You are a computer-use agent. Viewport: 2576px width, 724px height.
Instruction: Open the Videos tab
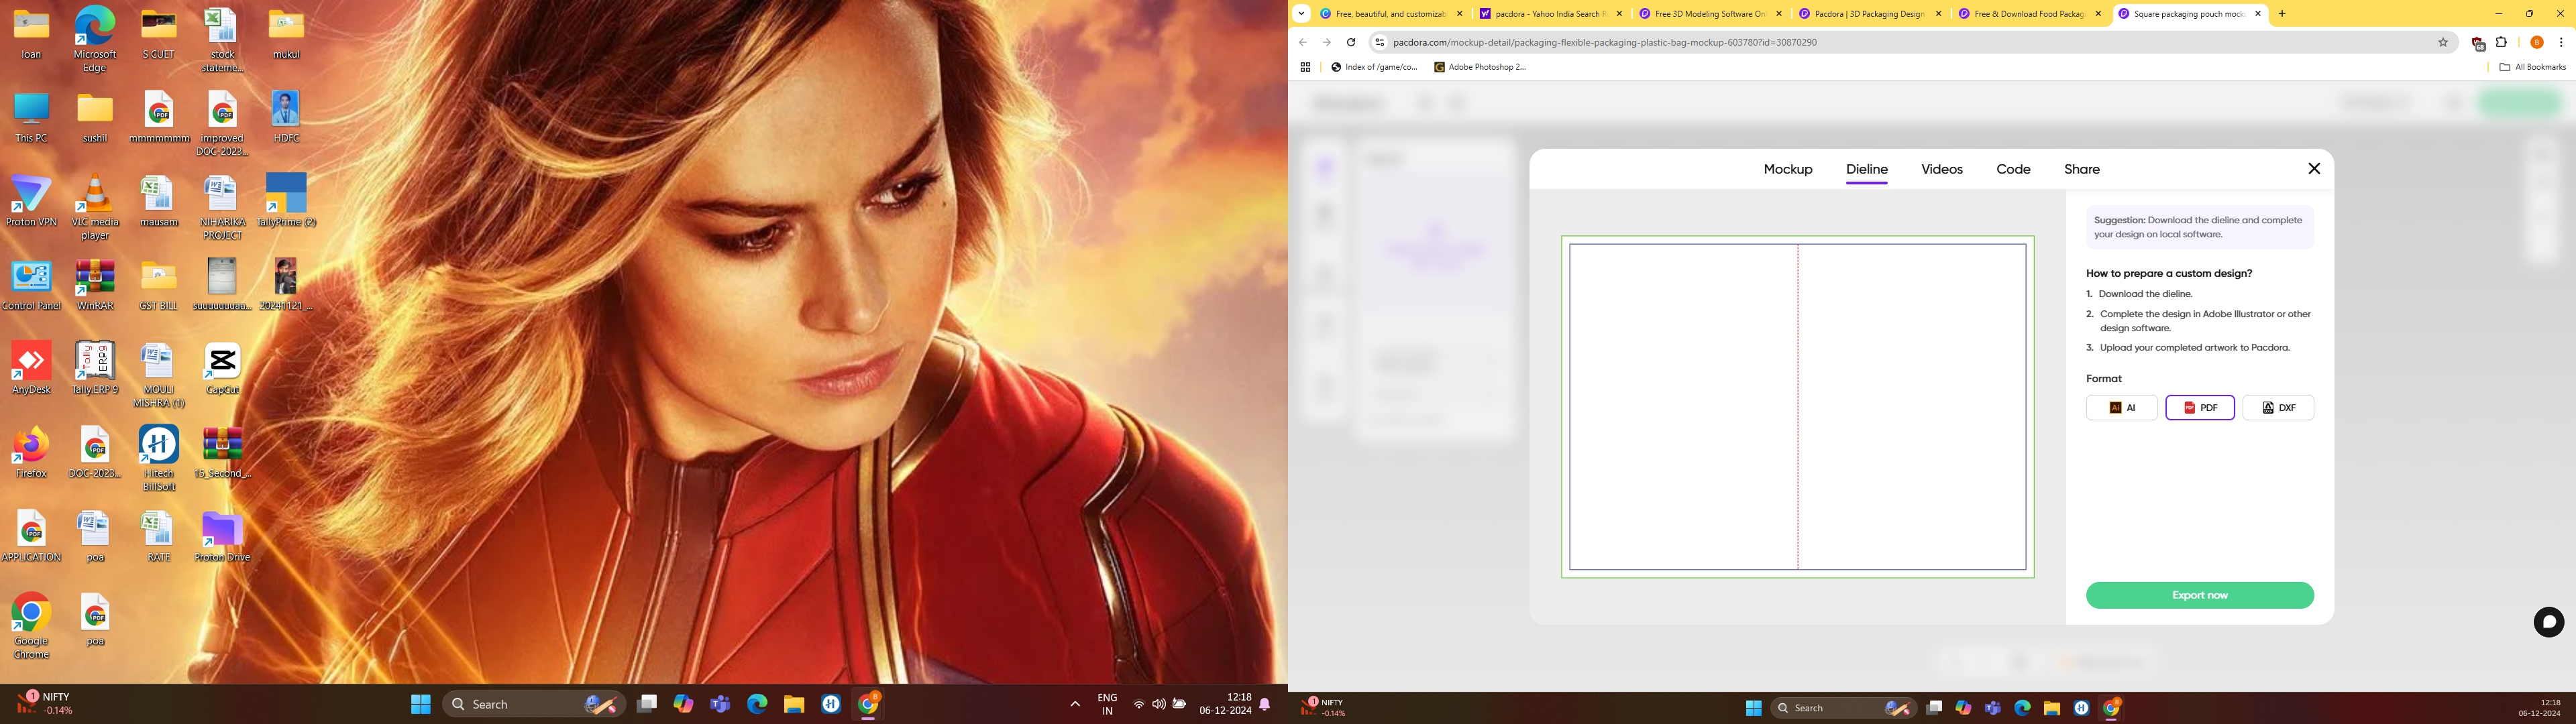click(1941, 169)
